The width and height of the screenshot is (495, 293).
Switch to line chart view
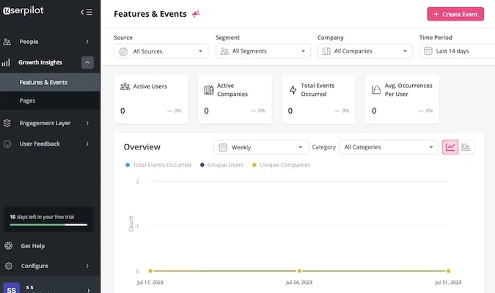tap(450, 147)
